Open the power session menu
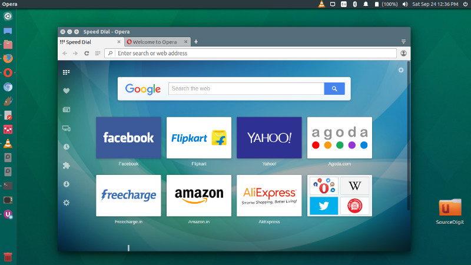This screenshot has width=471, height=265. tap(465, 4)
